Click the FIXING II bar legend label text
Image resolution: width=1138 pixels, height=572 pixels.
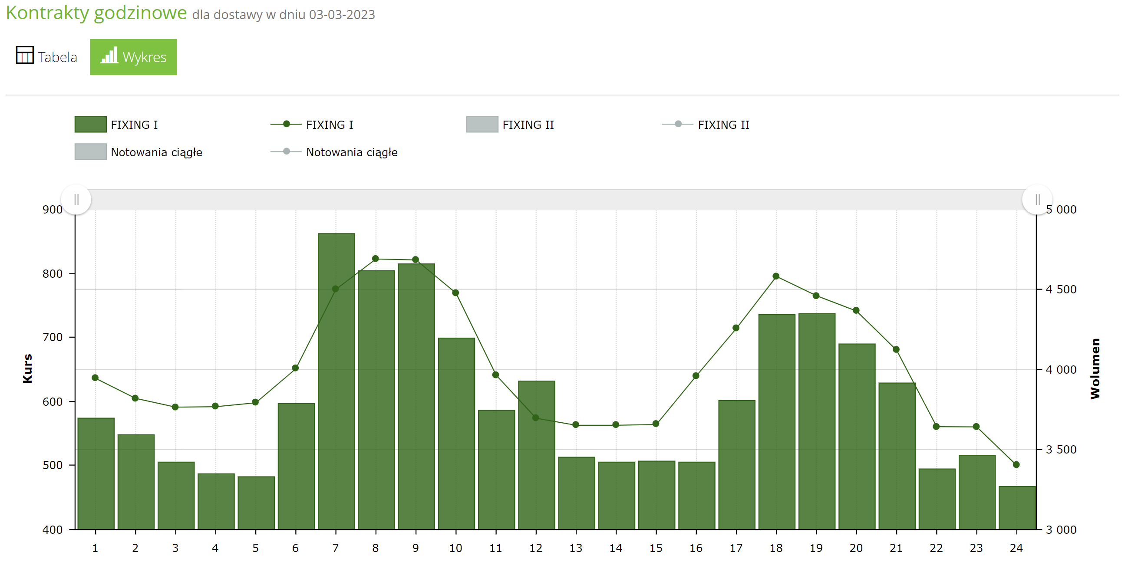point(528,125)
